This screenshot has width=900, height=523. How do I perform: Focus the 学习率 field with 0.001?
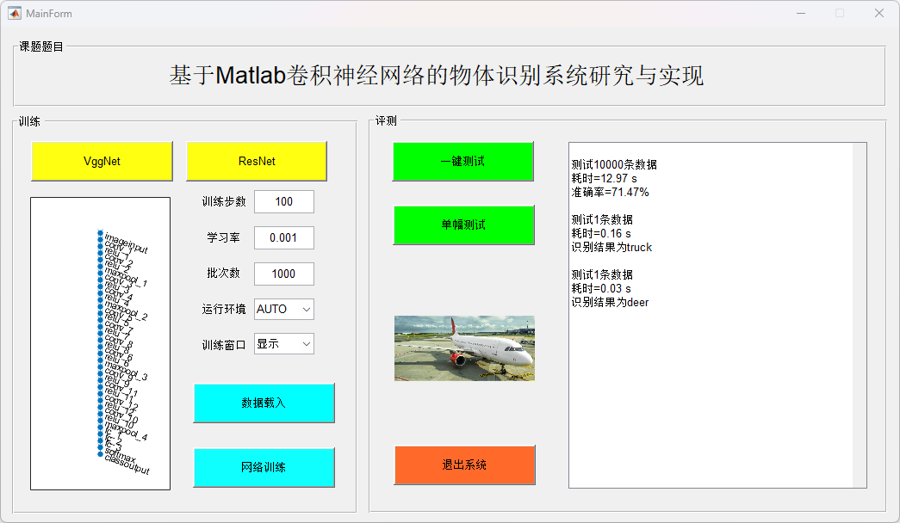pyautogui.click(x=284, y=238)
